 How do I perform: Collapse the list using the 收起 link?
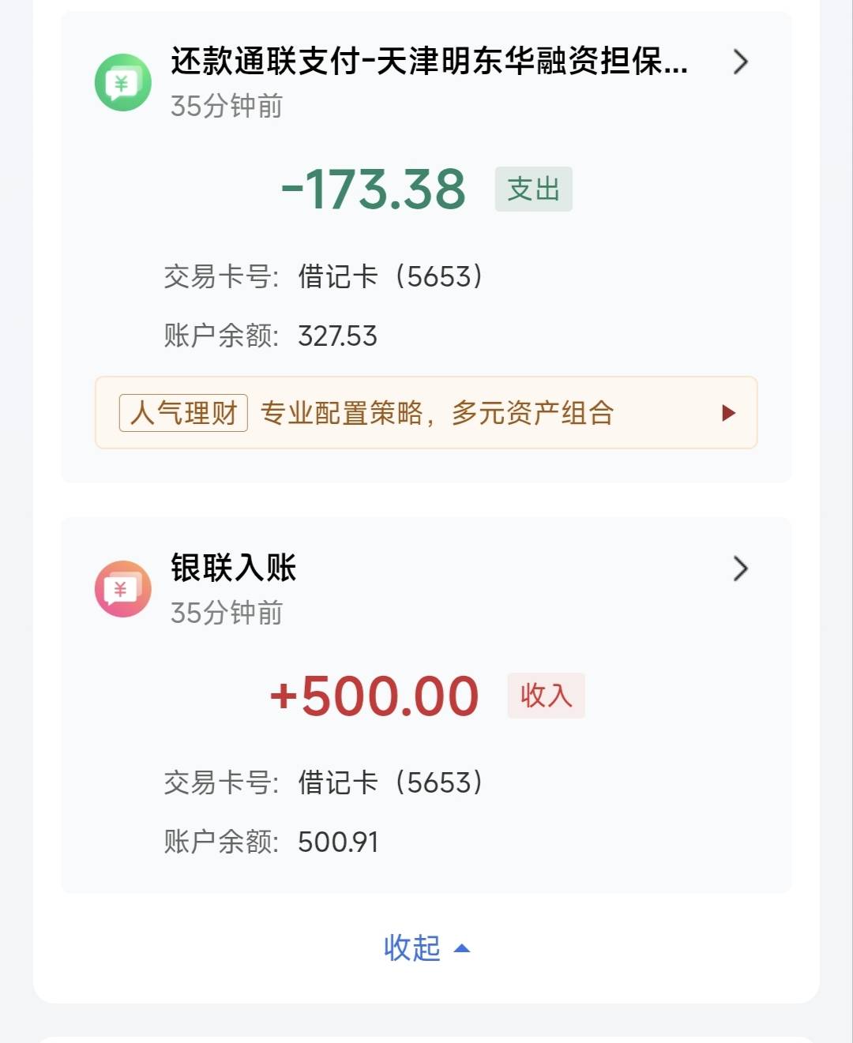pos(412,948)
